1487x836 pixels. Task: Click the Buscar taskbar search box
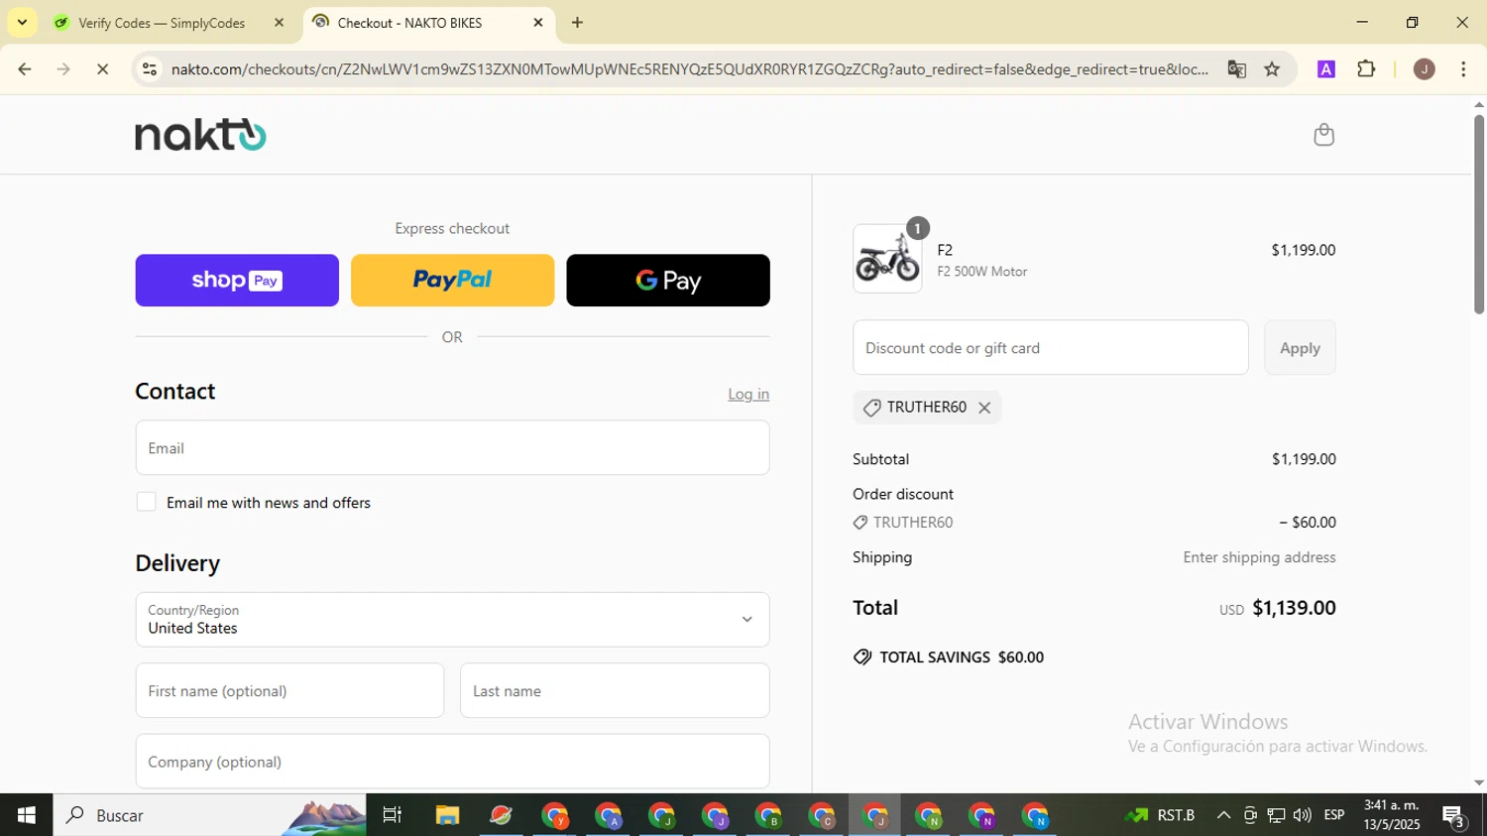pyautogui.click(x=209, y=815)
